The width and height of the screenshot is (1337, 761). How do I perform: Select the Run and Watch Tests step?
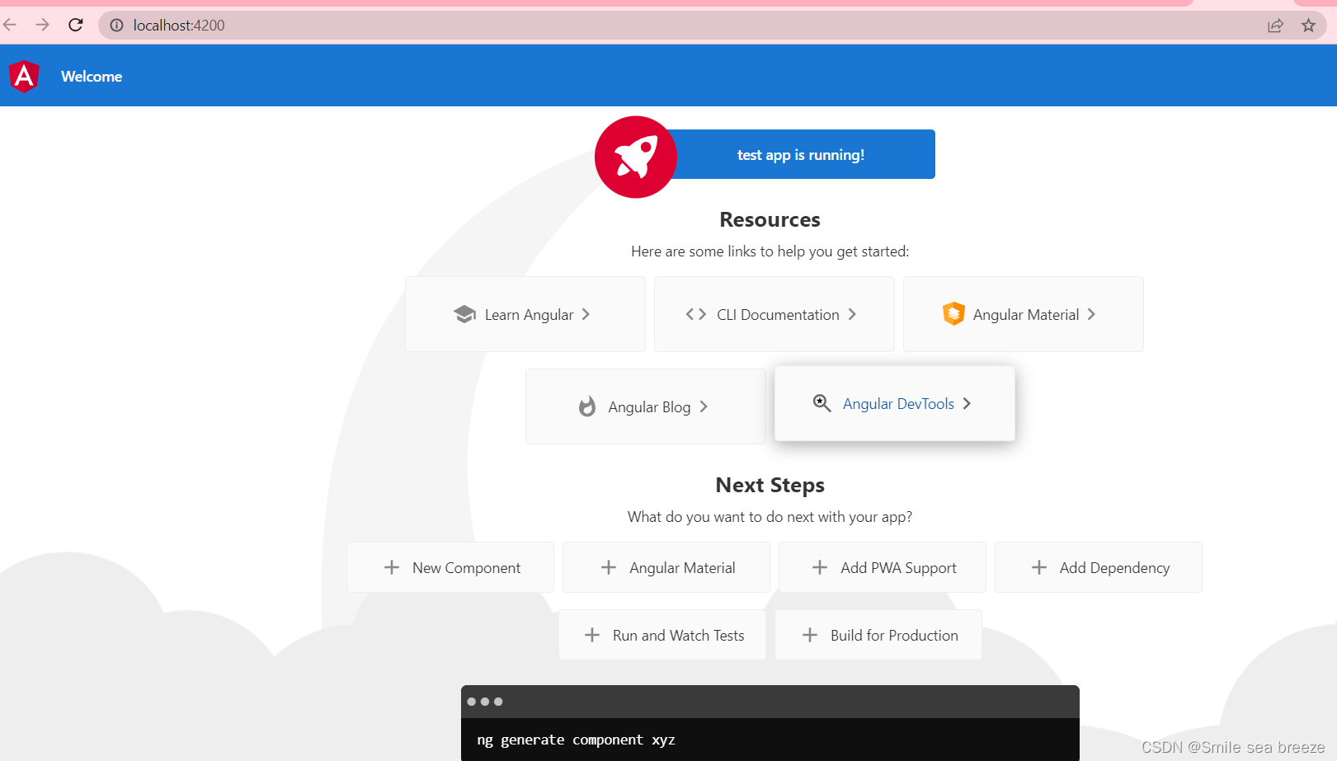662,635
